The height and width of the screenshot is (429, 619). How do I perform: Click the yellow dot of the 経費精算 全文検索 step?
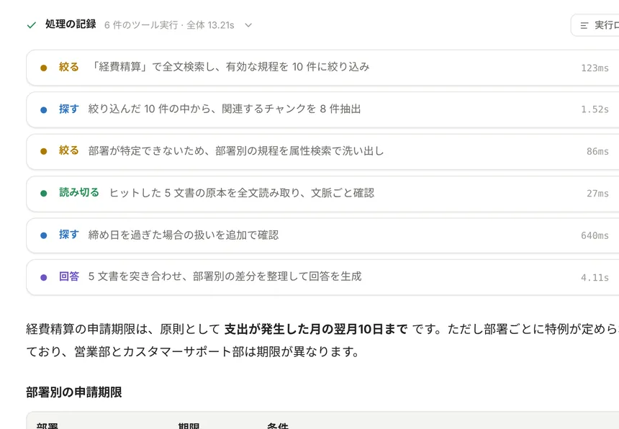coord(44,68)
